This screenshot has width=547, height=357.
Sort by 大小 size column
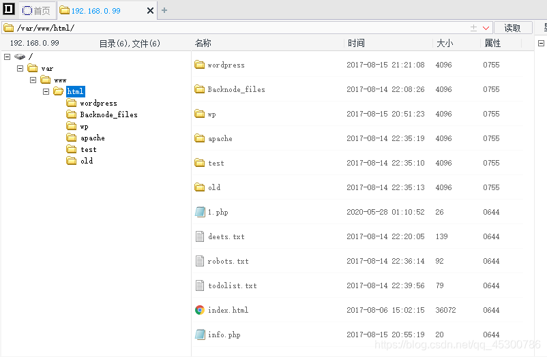445,43
